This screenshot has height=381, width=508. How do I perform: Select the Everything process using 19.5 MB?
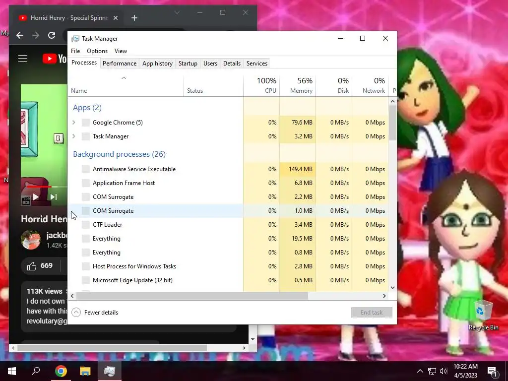coord(228,239)
